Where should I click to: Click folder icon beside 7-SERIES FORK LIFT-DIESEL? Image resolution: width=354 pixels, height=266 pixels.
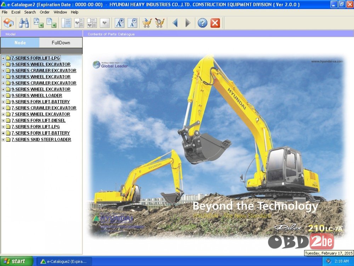pos(8,120)
